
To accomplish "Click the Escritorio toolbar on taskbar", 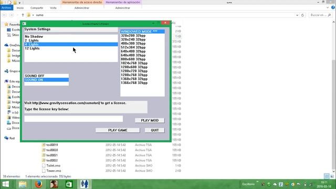I will (x=248, y=184).
